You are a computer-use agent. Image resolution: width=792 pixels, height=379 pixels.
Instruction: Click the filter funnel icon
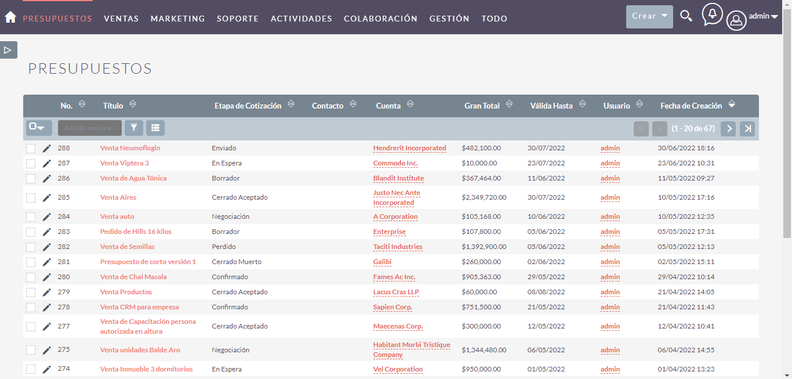[134, 128]
